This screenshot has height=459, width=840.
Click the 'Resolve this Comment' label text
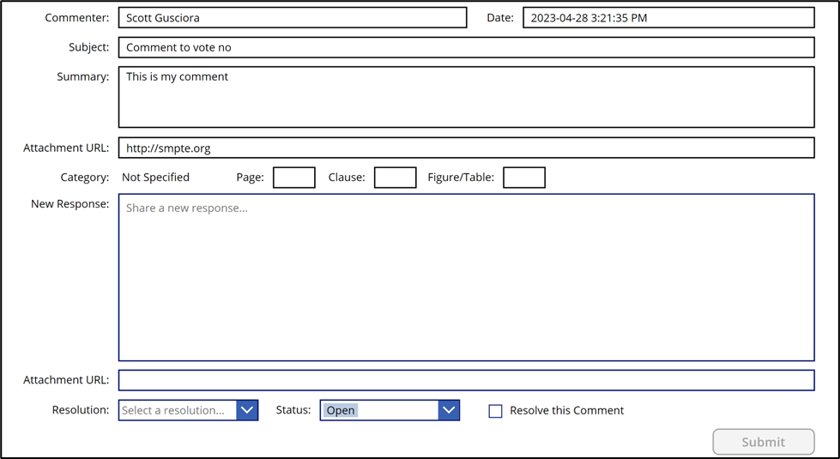[x=566, y=410]
